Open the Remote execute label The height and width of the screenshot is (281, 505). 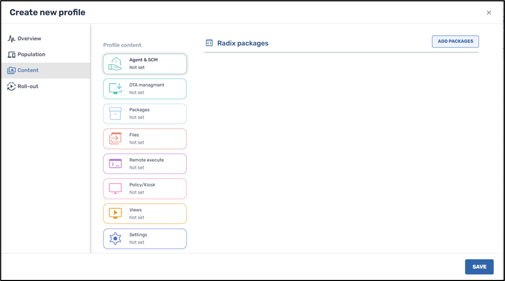[147, 160]
